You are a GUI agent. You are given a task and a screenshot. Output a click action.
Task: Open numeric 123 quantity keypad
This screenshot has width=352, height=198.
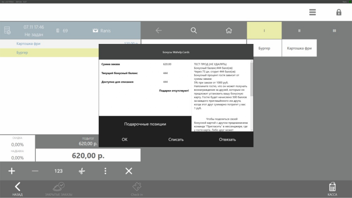(58, 171)
